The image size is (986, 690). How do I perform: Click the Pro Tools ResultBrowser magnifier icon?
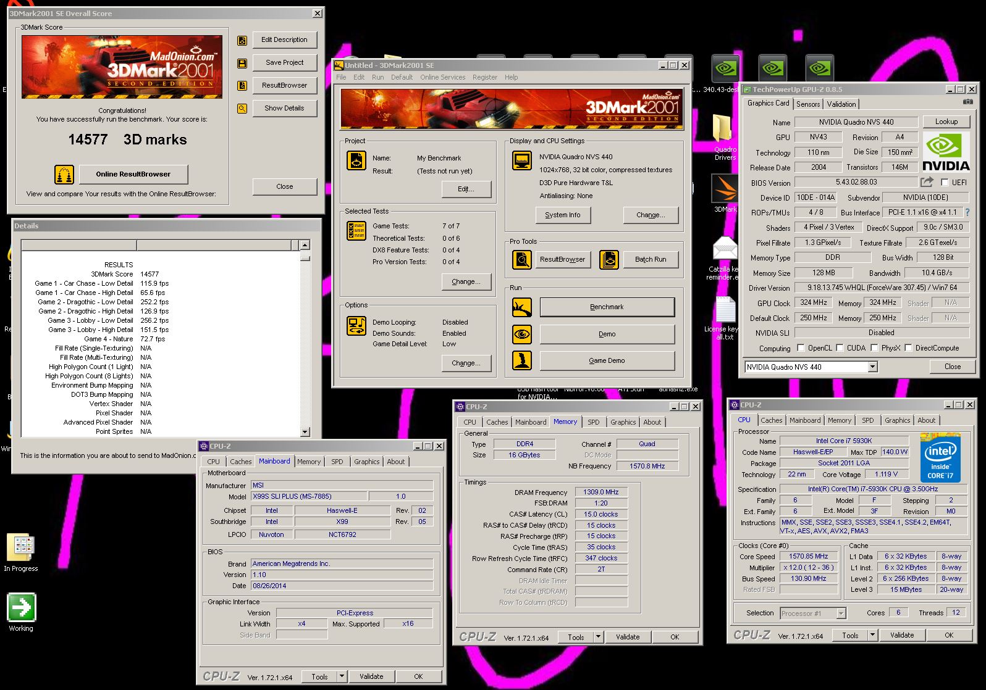(522, 260)
